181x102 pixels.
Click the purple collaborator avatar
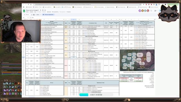click(x=140, y=11)
